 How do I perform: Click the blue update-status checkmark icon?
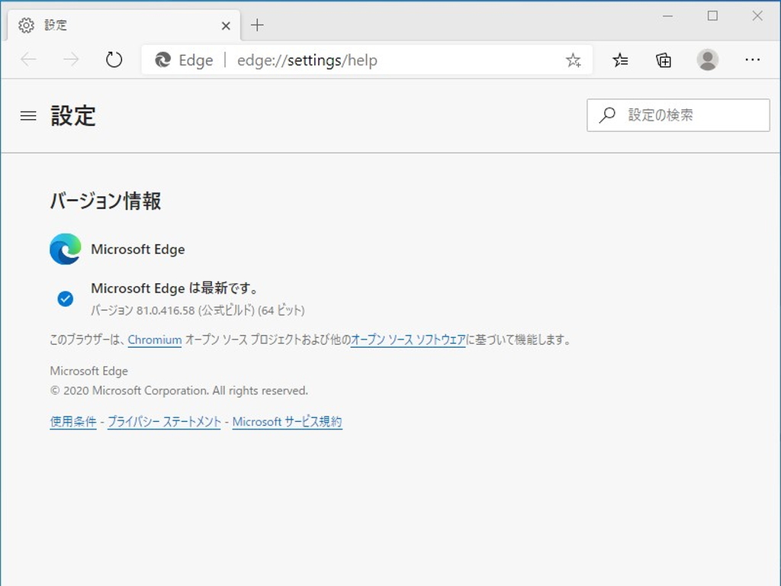point(65,298)
